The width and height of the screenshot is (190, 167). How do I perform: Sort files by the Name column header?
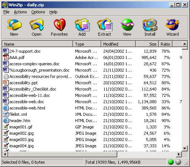click(37, 44)
